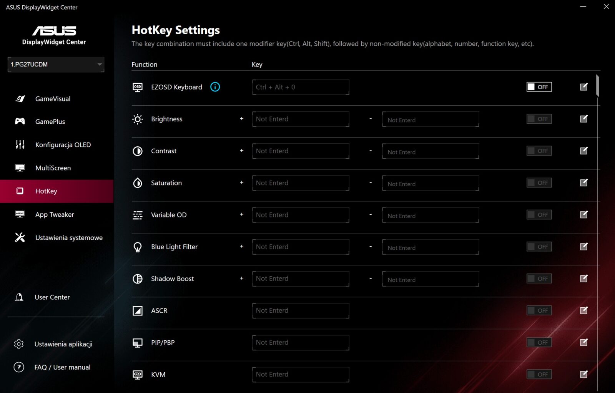Click edit icon for ASCR row
Screen dimensions: 615x393
click(x=583, y=310)
